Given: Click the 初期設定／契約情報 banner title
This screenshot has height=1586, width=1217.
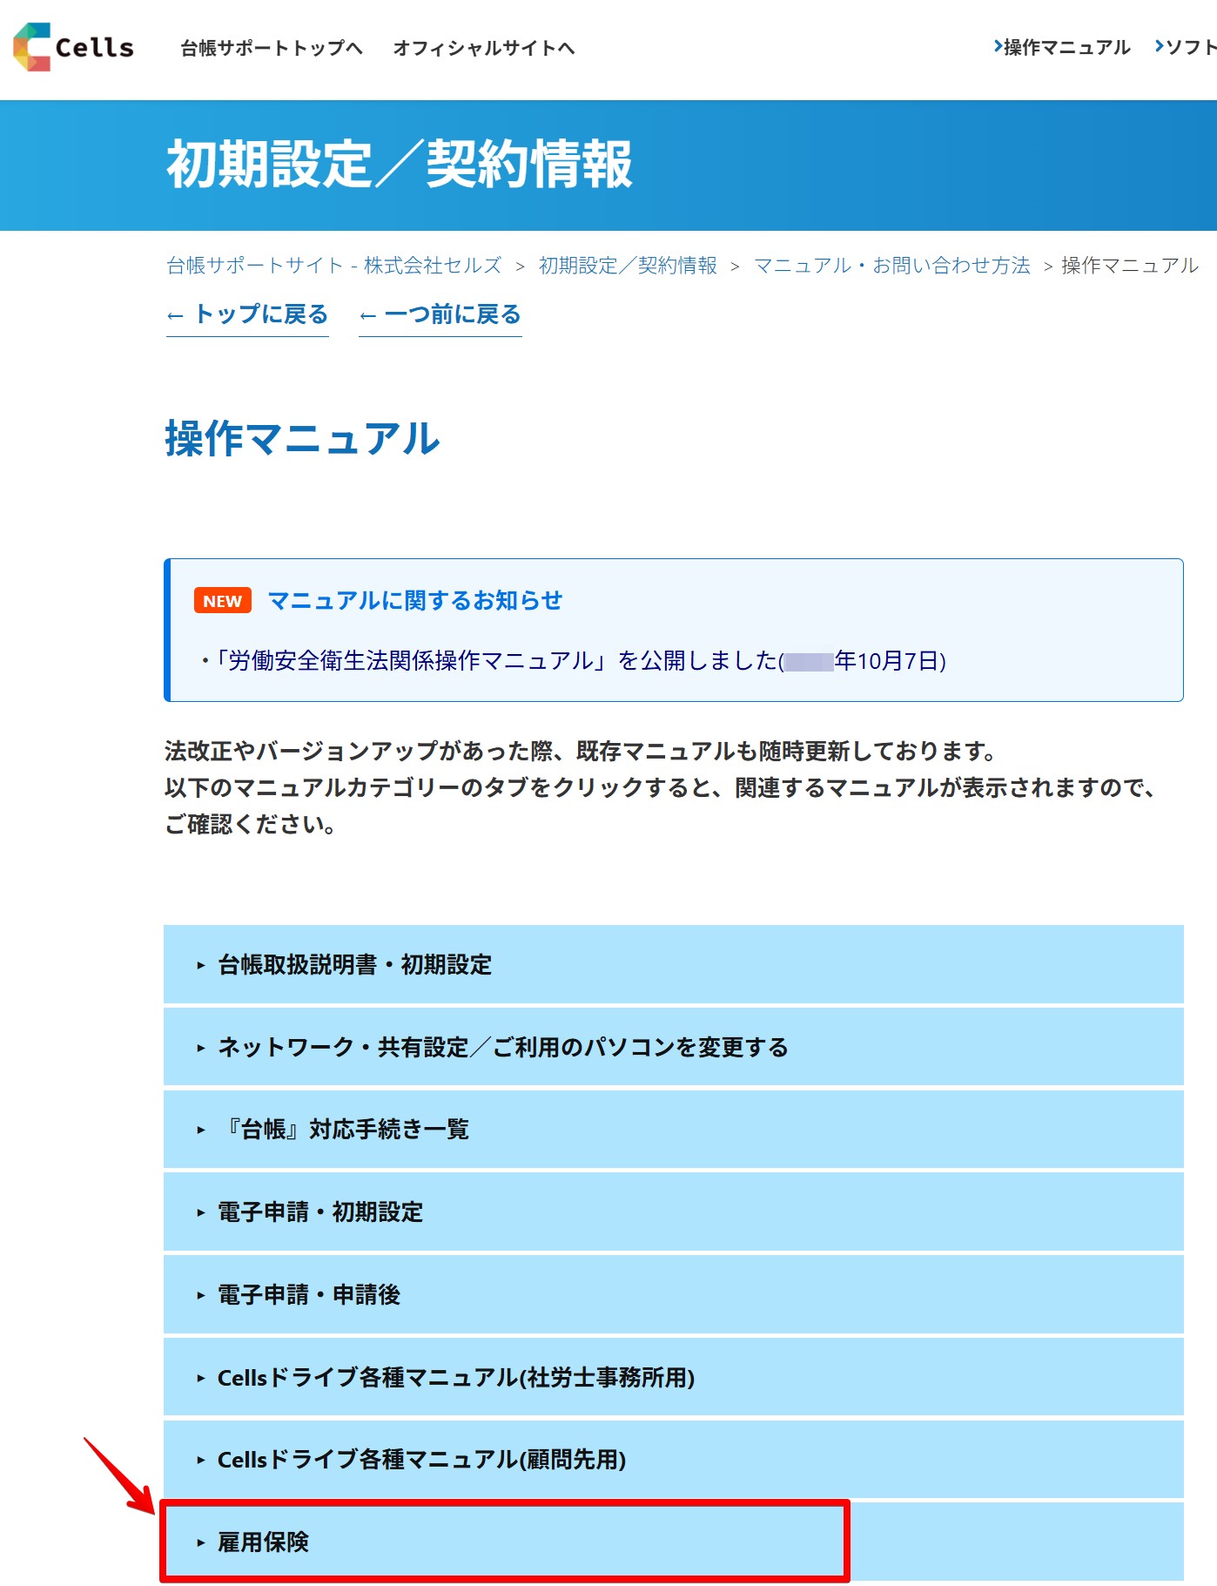Looking at the screenshot, I should coord(400,164).
